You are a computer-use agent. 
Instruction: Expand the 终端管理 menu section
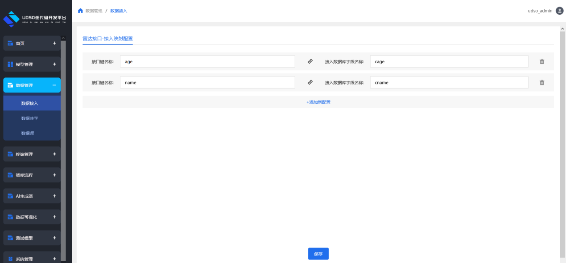[54, 154]
